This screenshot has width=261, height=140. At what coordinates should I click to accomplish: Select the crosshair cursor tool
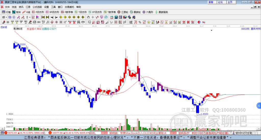(x=93, y=17)
